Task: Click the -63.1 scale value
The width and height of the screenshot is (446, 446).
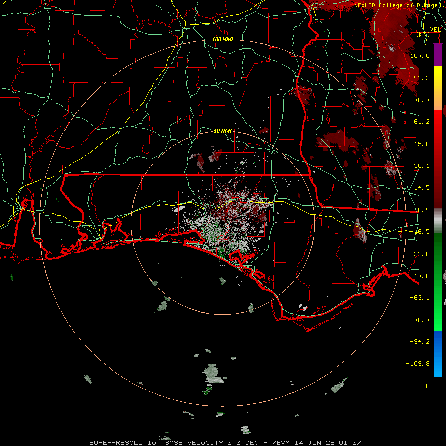Action: click(x=420, y=298)
